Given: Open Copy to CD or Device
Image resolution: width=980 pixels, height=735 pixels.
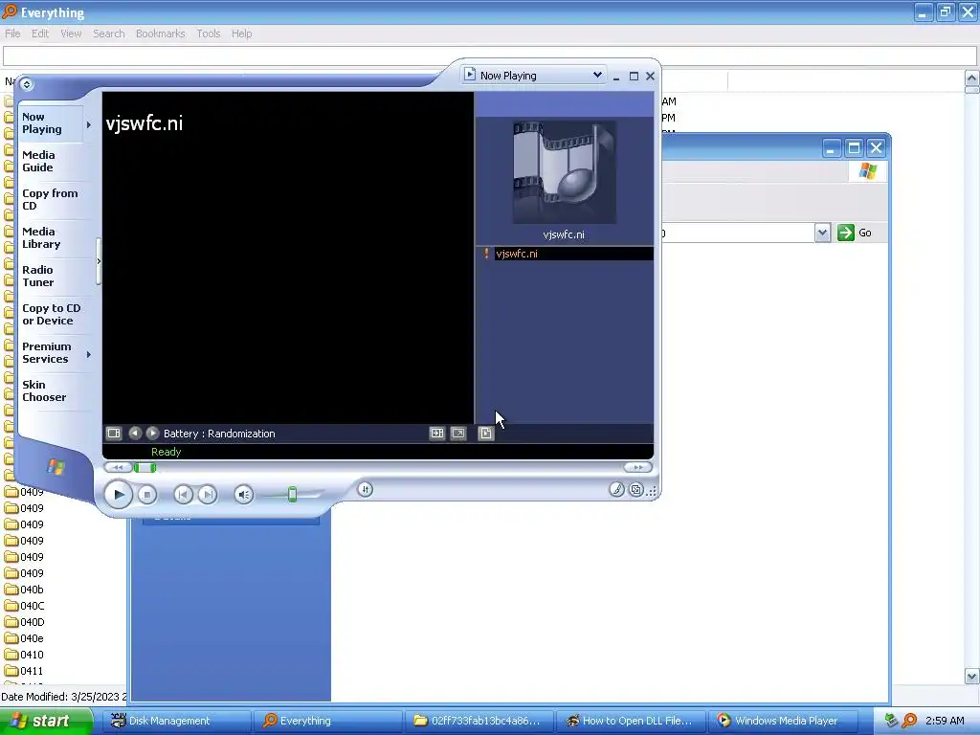Looking at the screenshot, I should 52,314.
